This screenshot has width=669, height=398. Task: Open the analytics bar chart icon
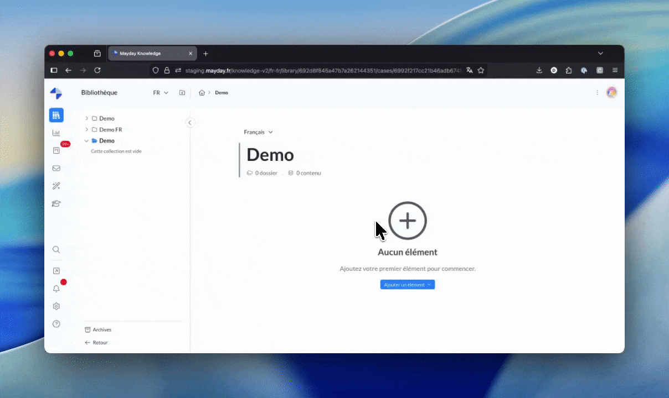pyautogui.click(x=56, y=133)
